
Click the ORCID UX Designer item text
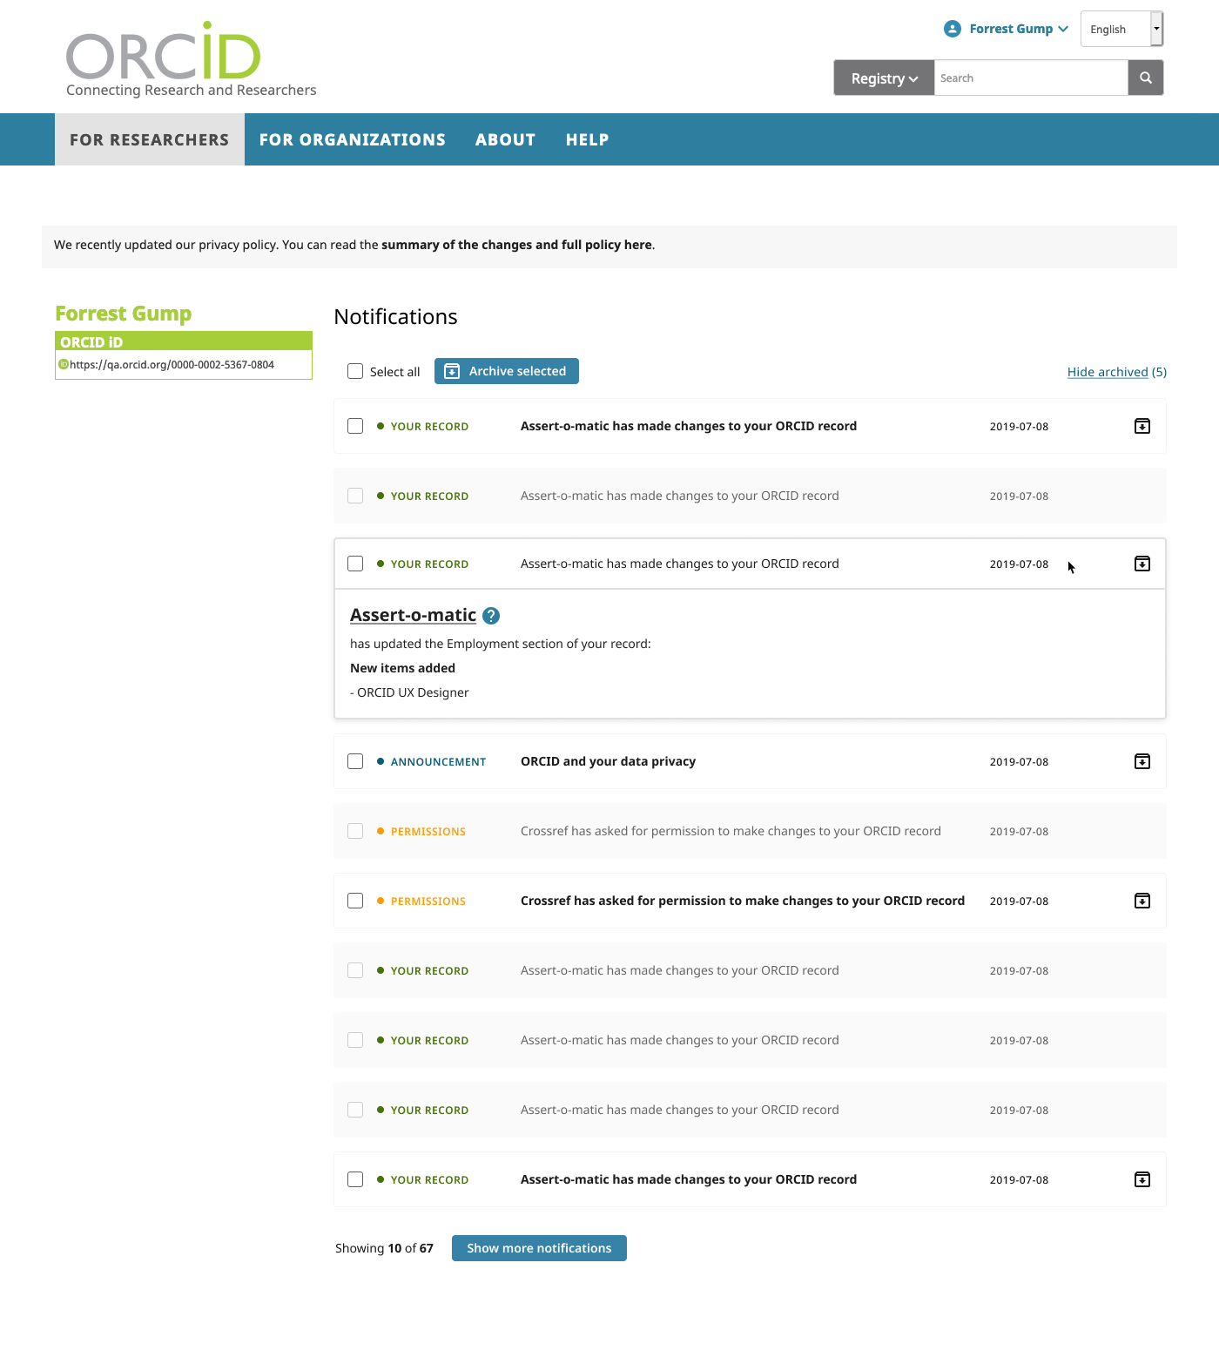tap(413, 692)
